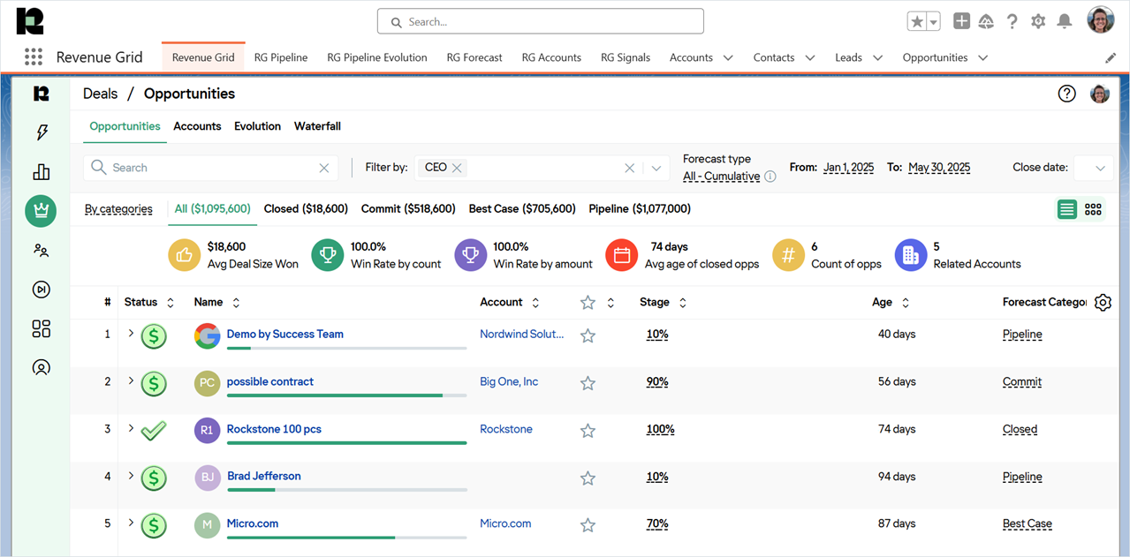1130x557 pixels.
Task: Open the RG Forecast tab
Action: click(474, 57)
